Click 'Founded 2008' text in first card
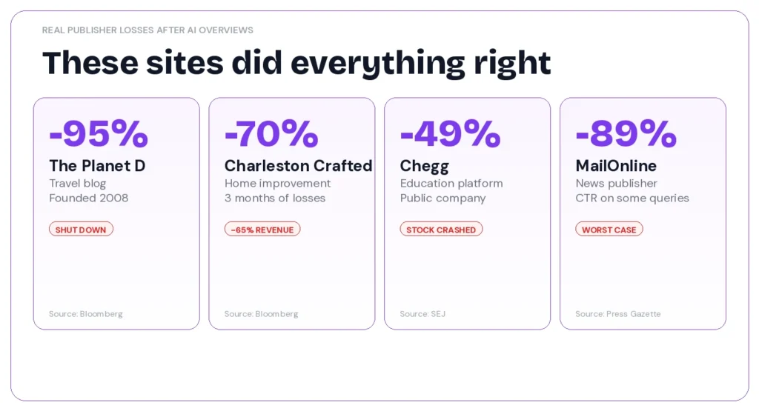This screenshot has height=411, width=759. point(88,198)
